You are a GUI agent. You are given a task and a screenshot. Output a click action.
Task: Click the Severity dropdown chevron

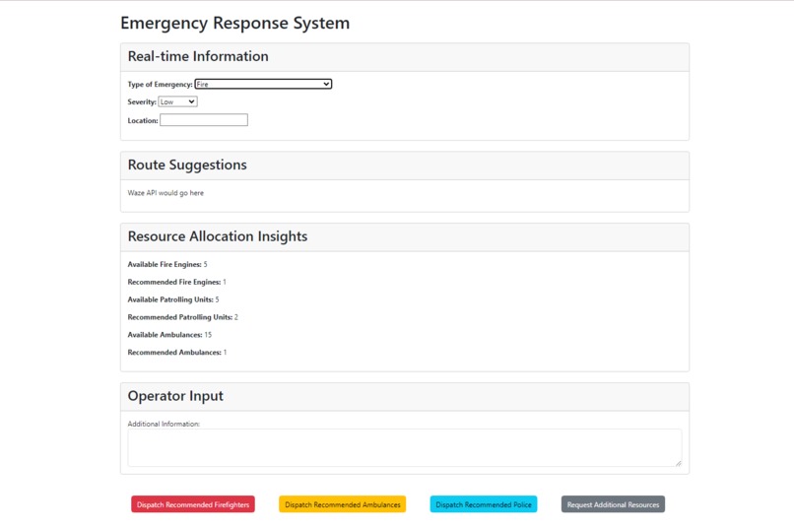coord(191,101)
